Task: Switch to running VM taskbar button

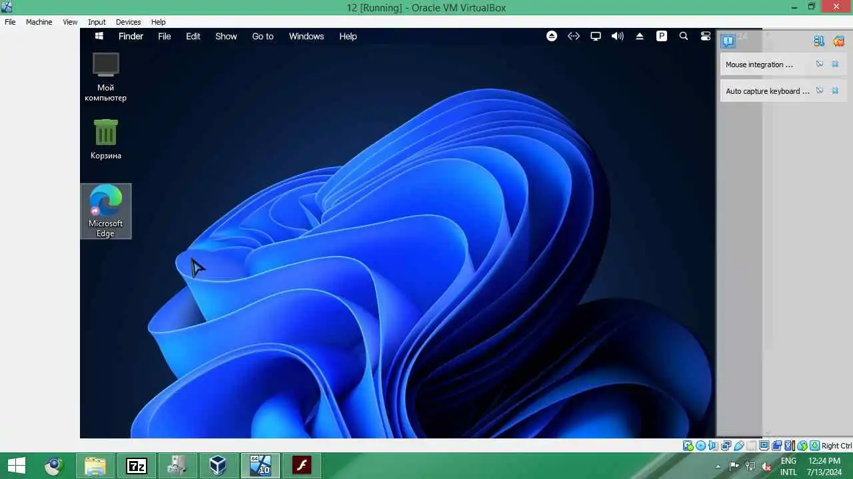Action: [x=260, y=466]
